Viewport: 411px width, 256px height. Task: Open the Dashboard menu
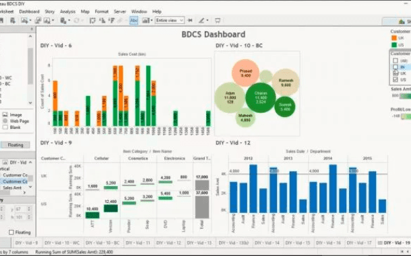coord(29,11)
